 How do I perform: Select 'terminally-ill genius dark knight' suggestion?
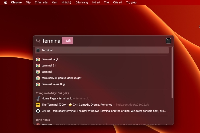[102, 78]
